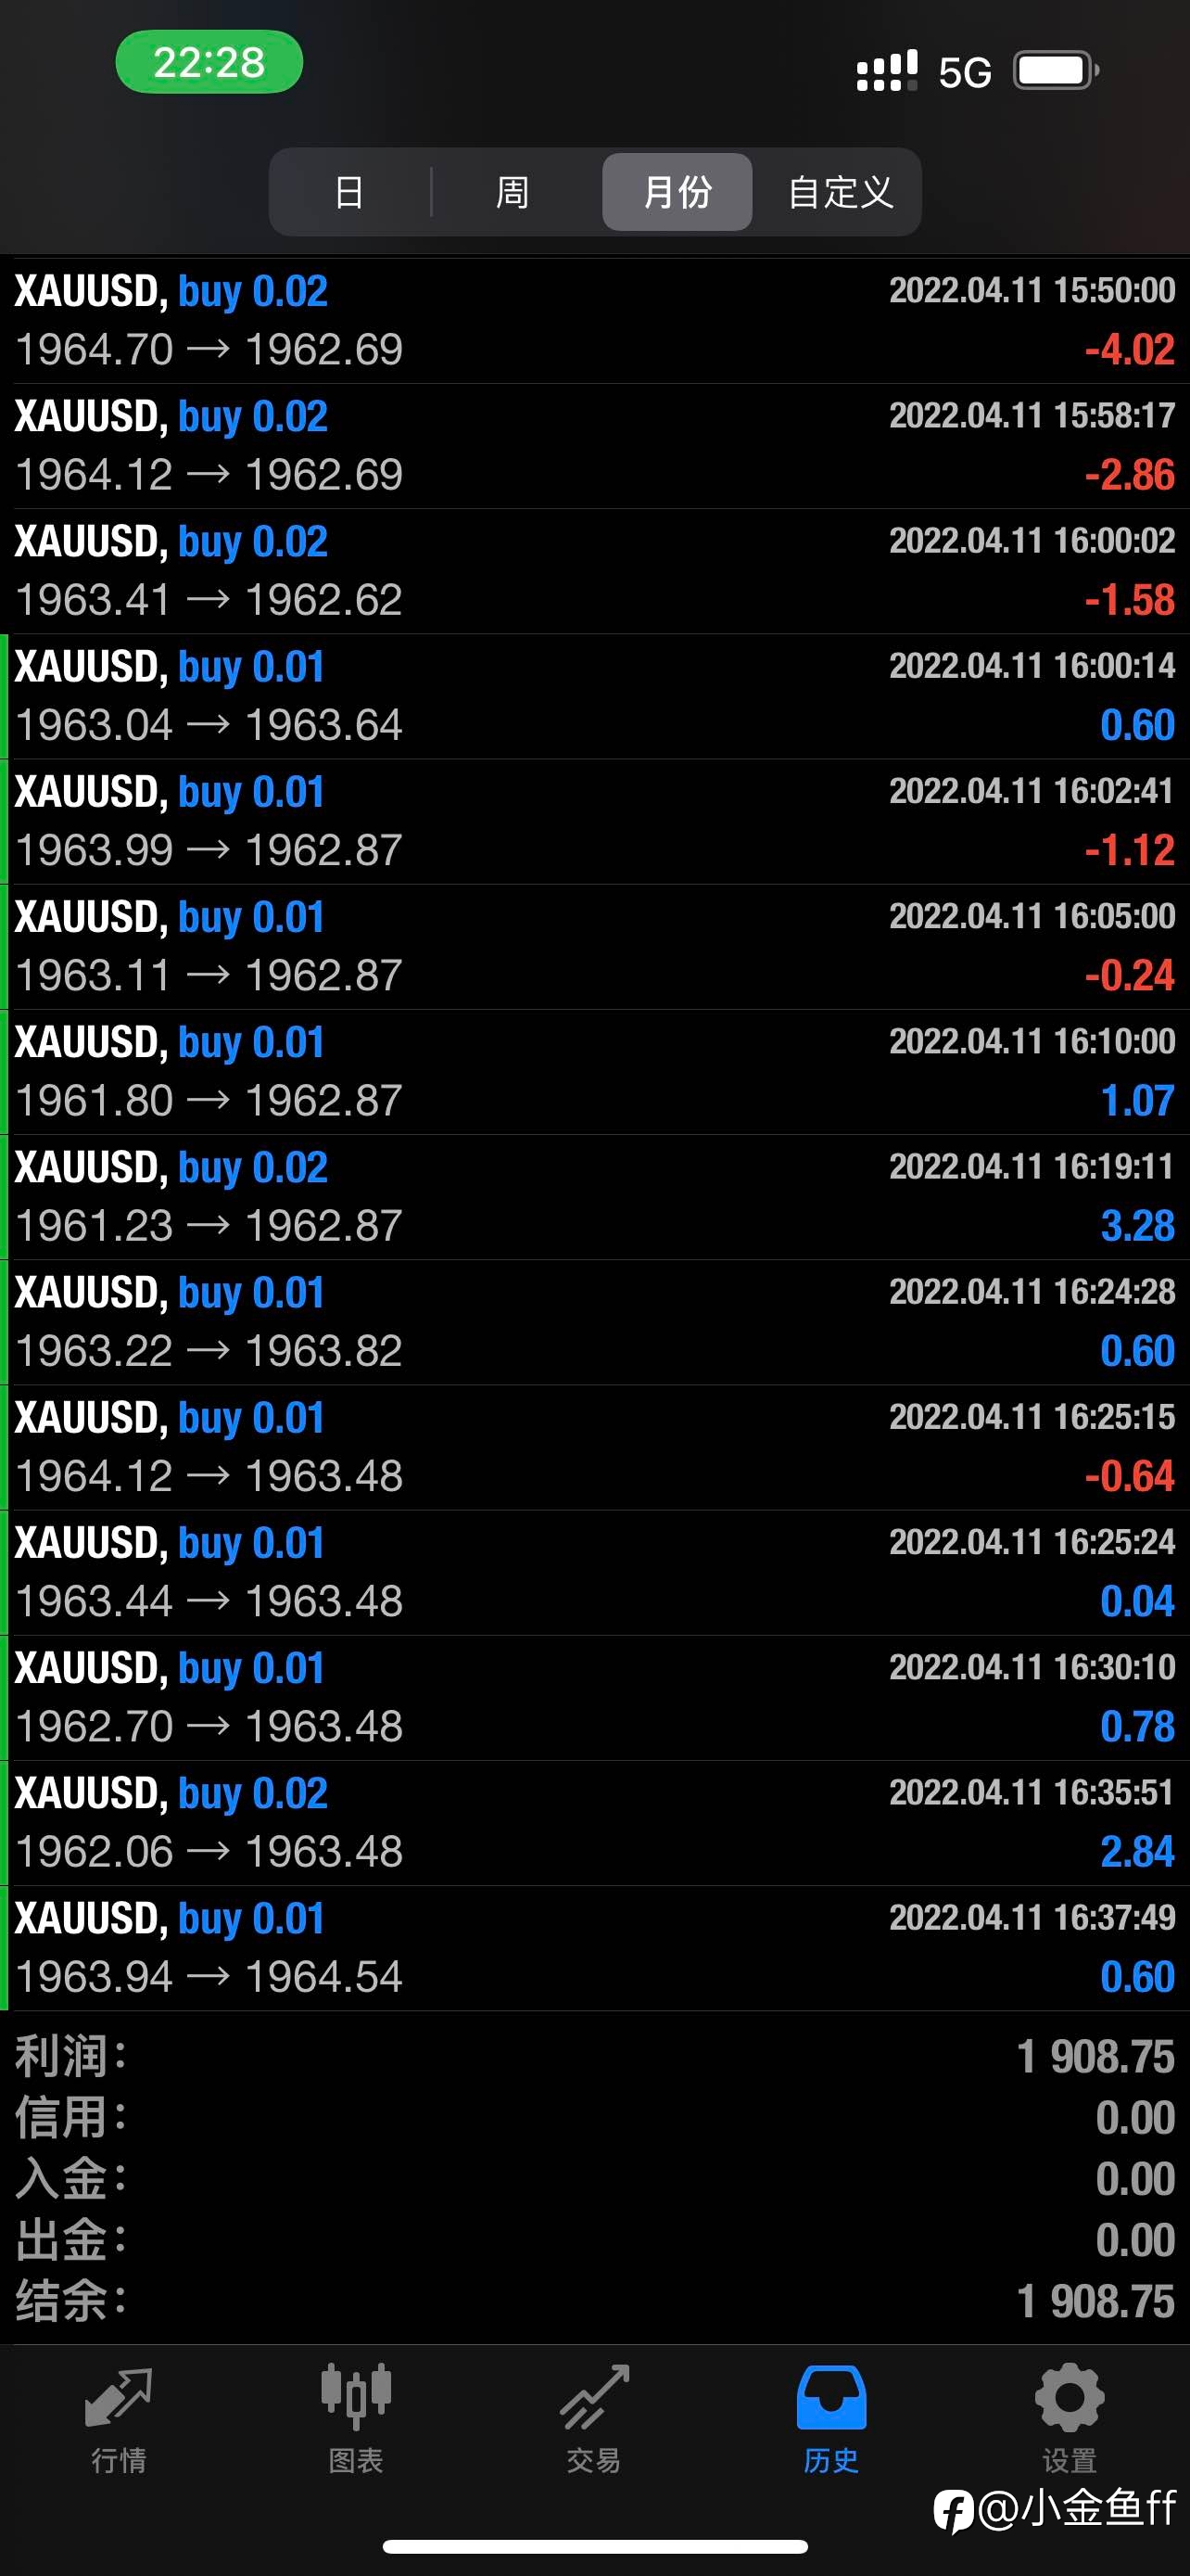Viewport: 1190px width, 2576px height.
Task: Tap the 2.84 profit value
Action: point(1137,1851)
